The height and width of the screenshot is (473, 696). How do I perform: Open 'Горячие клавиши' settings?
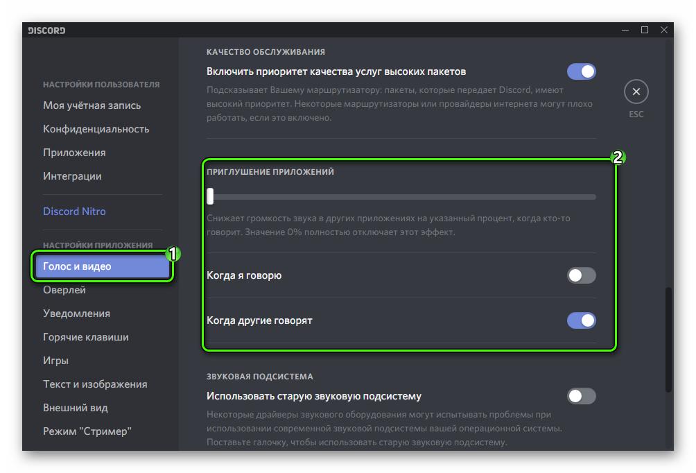[x=86, y=336]
